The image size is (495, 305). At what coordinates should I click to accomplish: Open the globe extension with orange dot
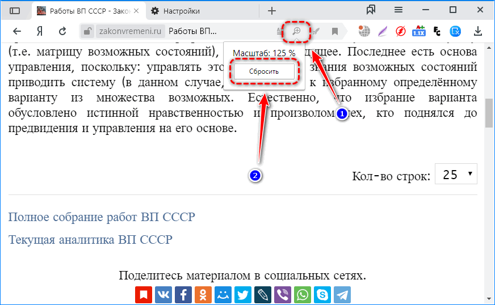(364, 31)
